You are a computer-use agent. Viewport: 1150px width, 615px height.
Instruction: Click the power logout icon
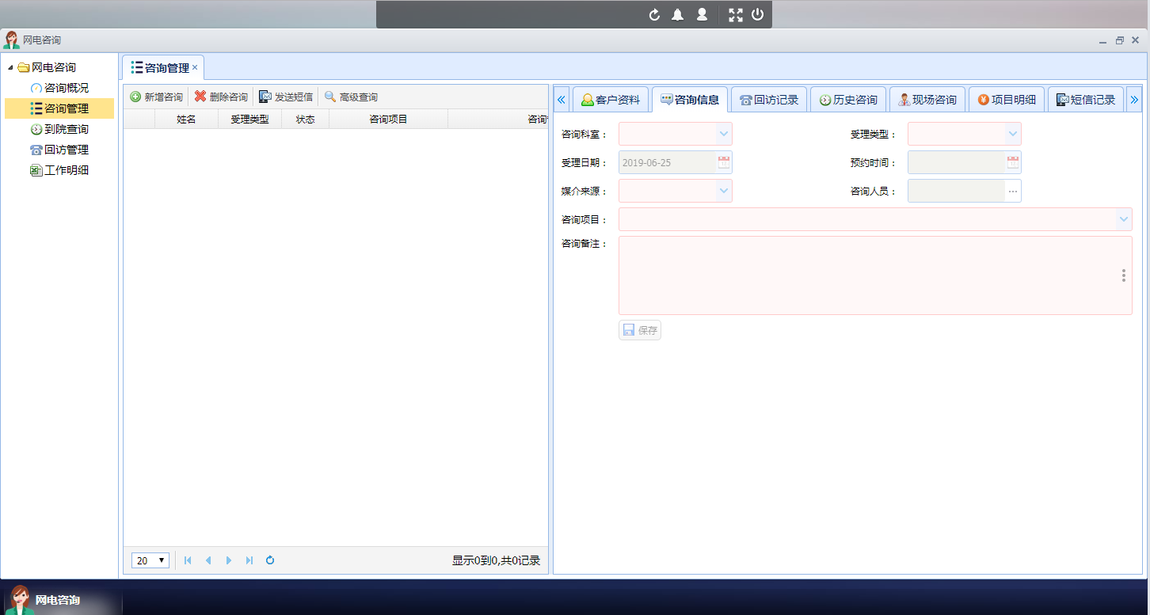pyautogui.click(x=758, y=15)
